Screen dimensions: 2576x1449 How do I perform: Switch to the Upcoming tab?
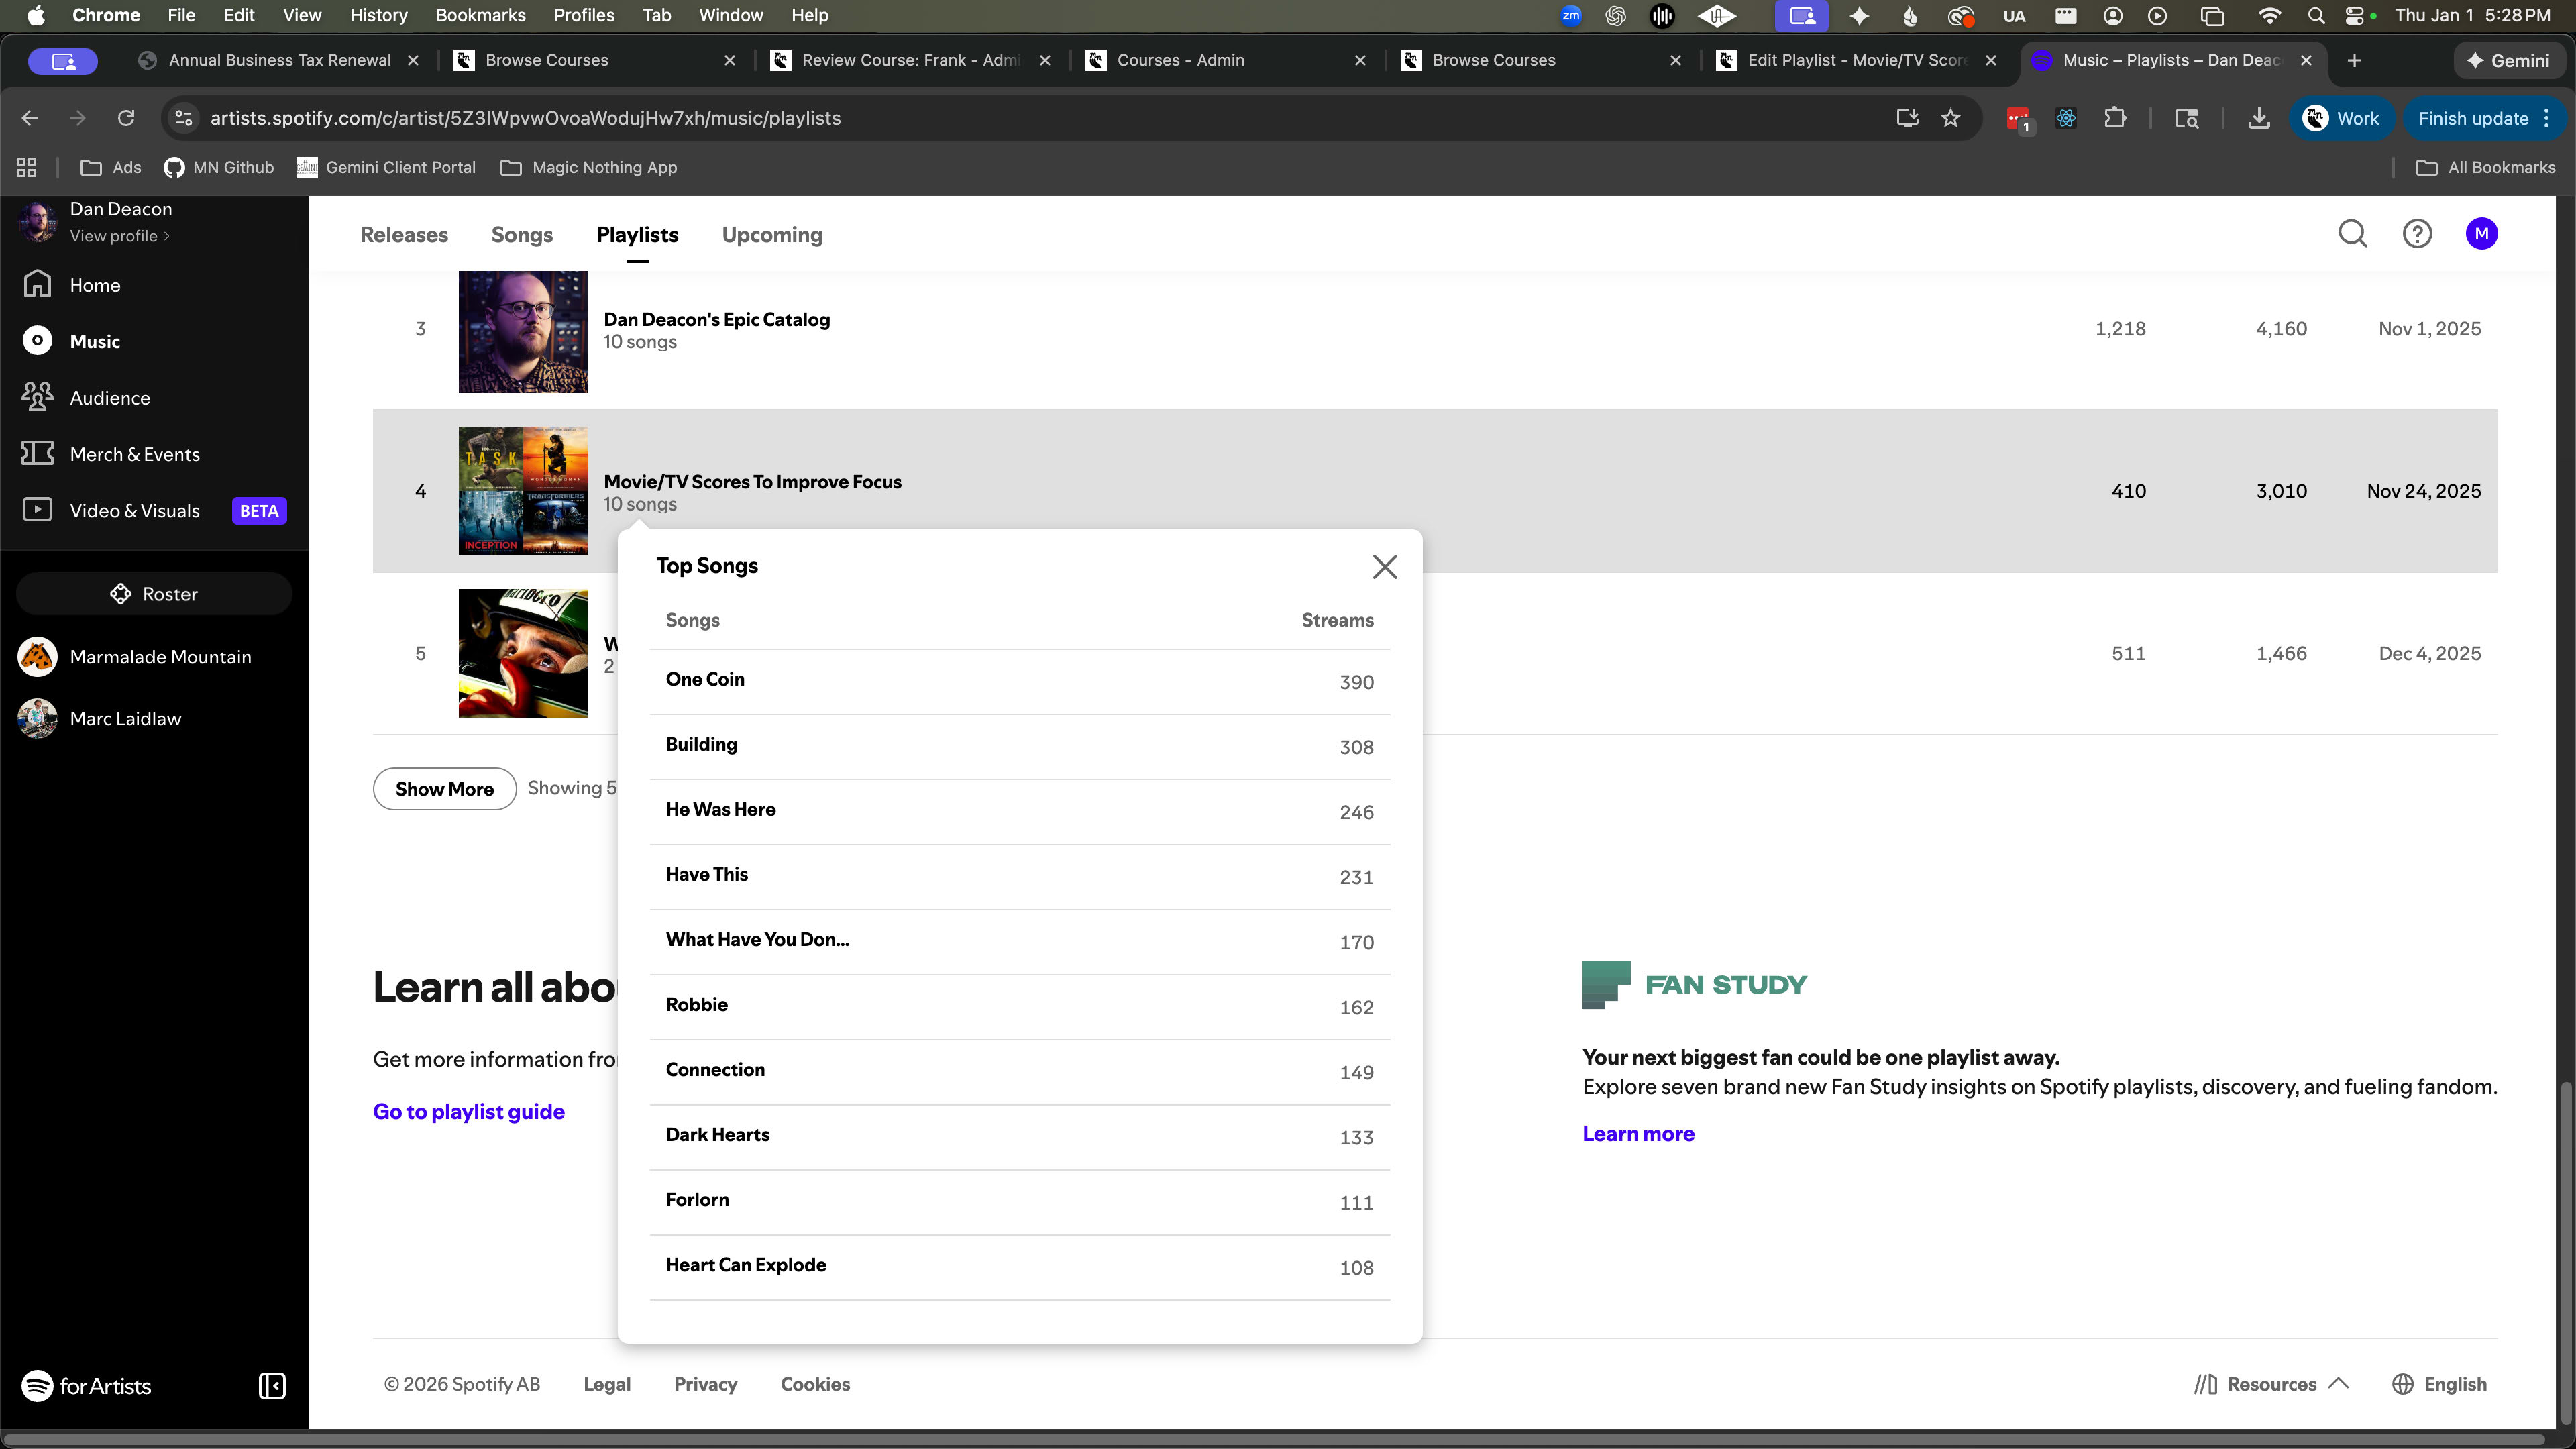click(772, 235)
